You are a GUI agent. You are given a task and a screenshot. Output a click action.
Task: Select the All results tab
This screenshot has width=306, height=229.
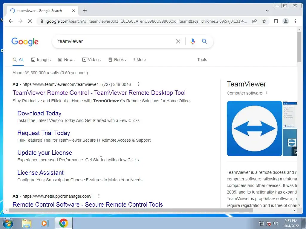[18, 60]
